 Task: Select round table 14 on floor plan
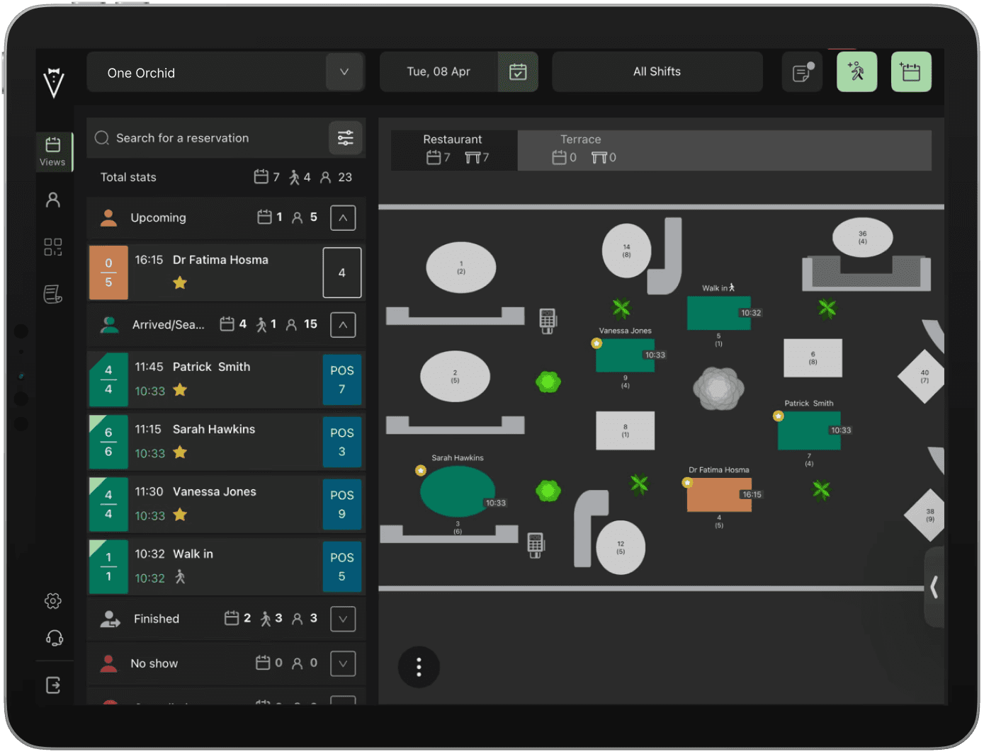(626, 251)
